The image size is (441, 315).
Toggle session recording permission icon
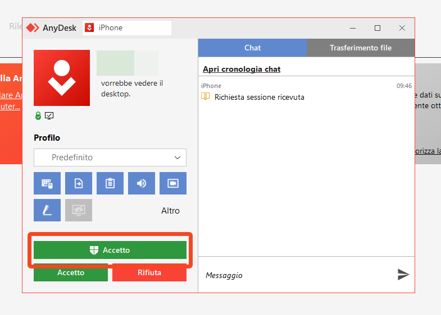click(173, 183)
